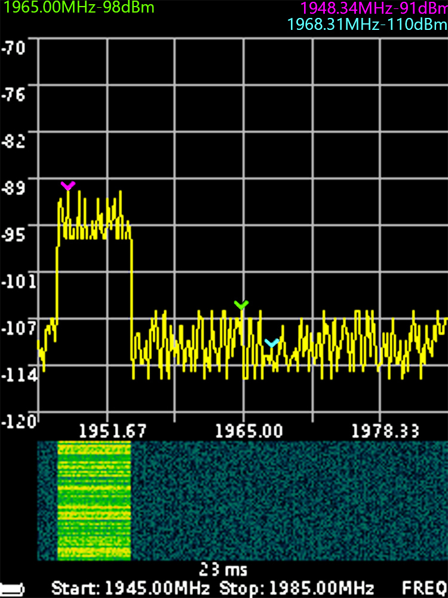Screen dimensions: 448x598
Task: Tap the Stop: 1985.00MHz frequency field
Action: [x=297, y=587]
